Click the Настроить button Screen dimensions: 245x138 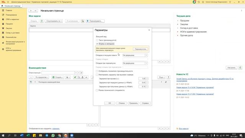231,67
